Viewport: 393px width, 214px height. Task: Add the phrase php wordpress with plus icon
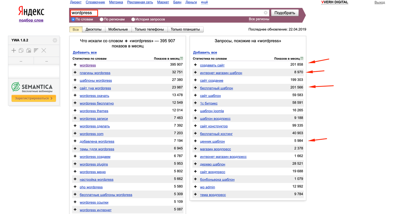pos(75,187)
